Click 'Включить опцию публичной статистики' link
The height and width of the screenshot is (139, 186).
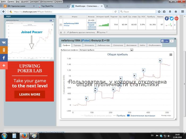click(x=92, y=25)
